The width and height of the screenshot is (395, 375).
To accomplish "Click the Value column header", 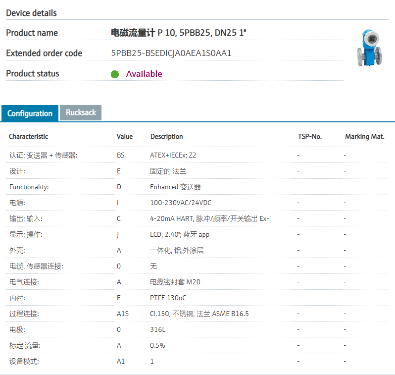I will point(125,136).
